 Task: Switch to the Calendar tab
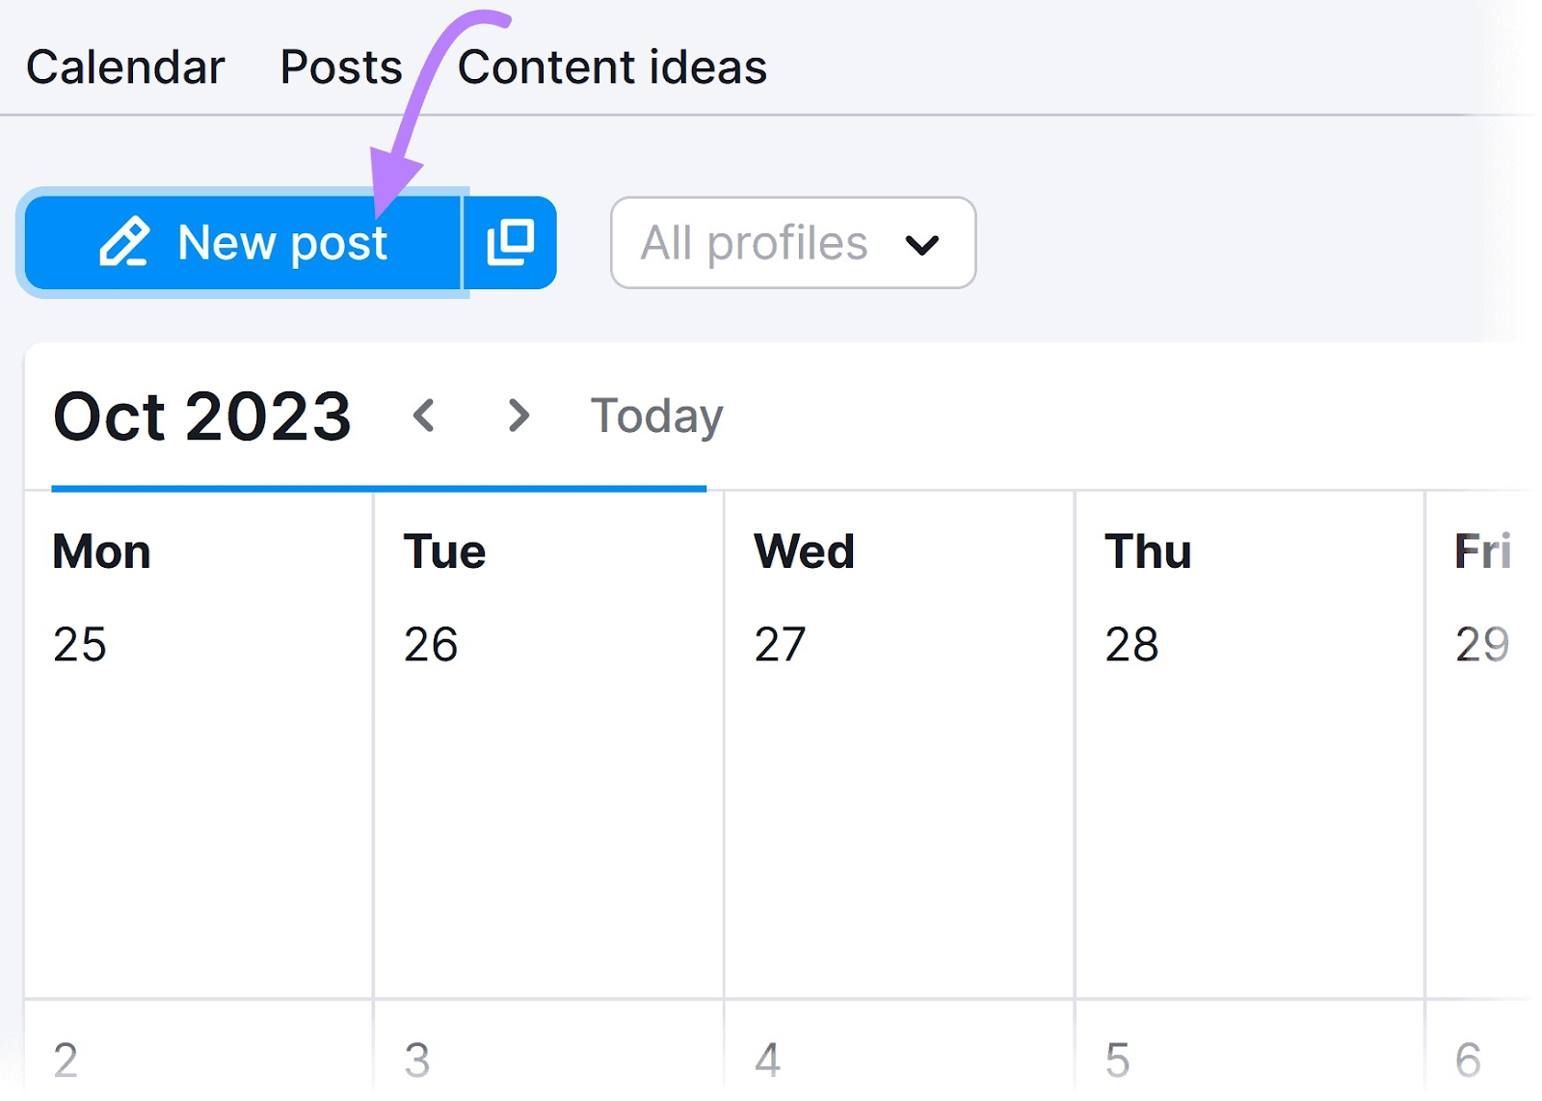(x=125, y=67)
